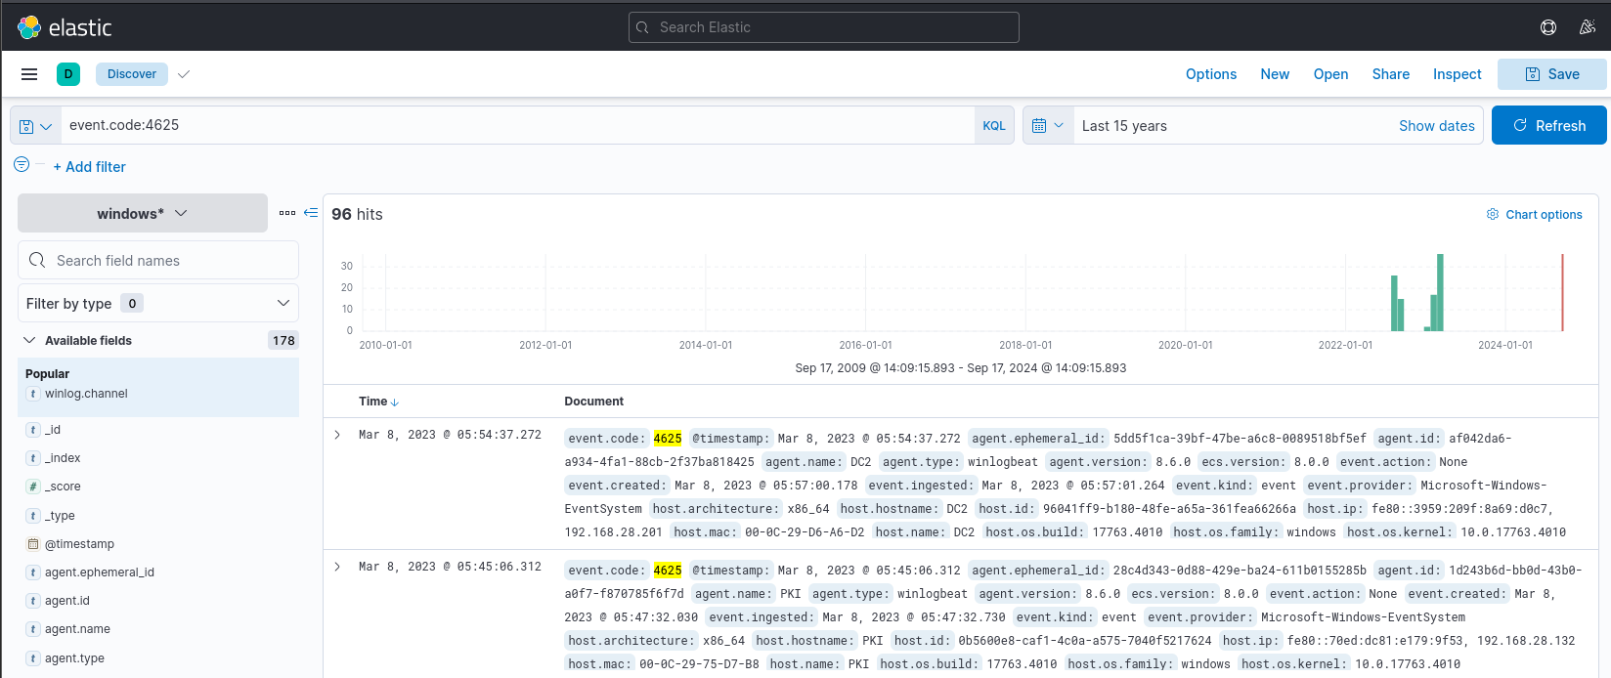Viewport: 1611px width, 678px height.
Task: Click the 96 hits text
Action: 357,214
